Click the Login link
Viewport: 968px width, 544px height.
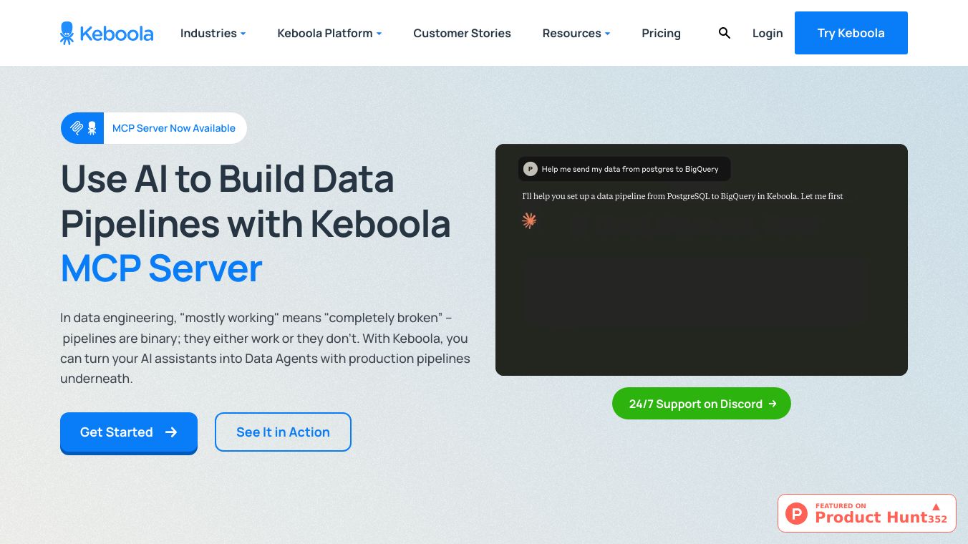point(768,33)
